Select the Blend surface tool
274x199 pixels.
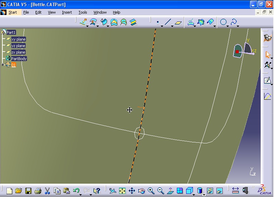(133, 22)
